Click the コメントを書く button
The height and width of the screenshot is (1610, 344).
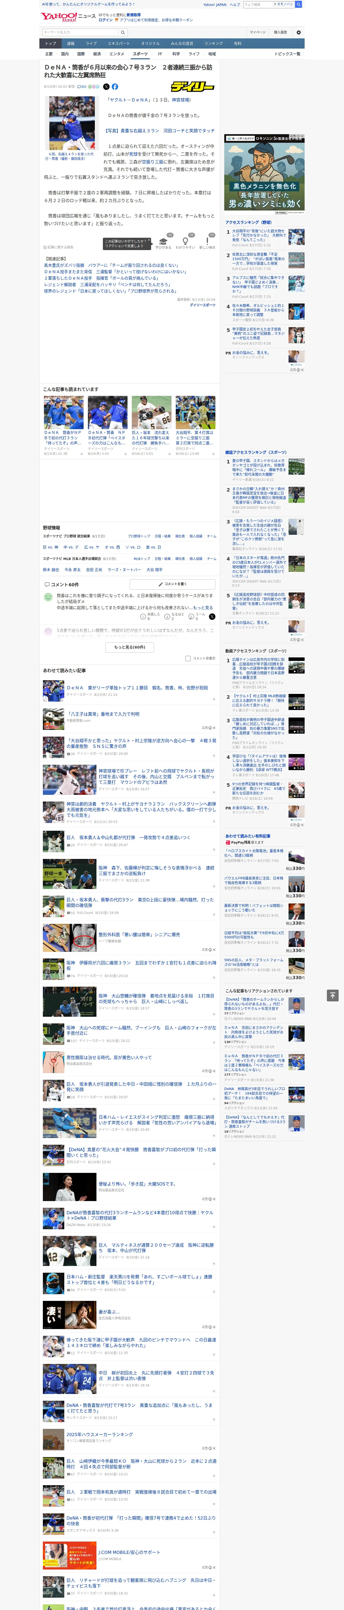pos(172,584)
